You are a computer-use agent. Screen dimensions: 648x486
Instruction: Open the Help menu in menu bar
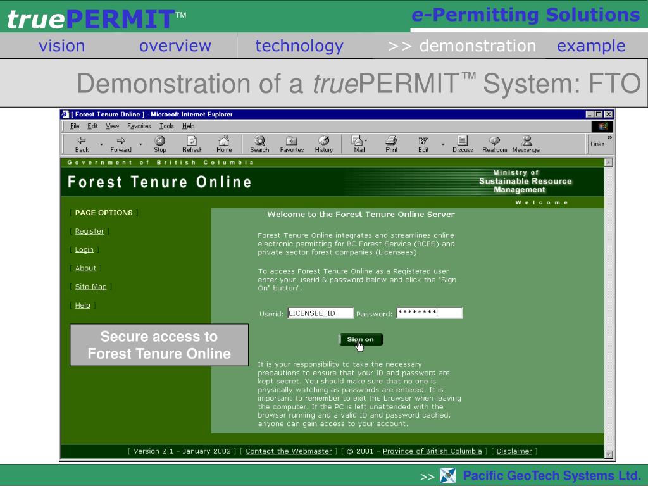pos(188,126)
